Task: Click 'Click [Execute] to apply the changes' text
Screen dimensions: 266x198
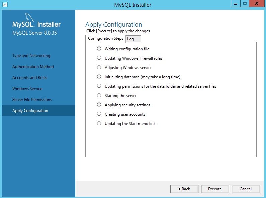Action: coord(118,31)
